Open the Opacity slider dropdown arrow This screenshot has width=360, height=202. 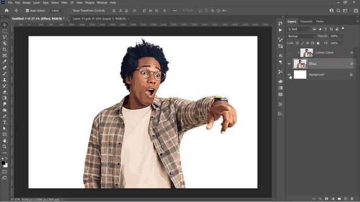click(x=342, y=36)
